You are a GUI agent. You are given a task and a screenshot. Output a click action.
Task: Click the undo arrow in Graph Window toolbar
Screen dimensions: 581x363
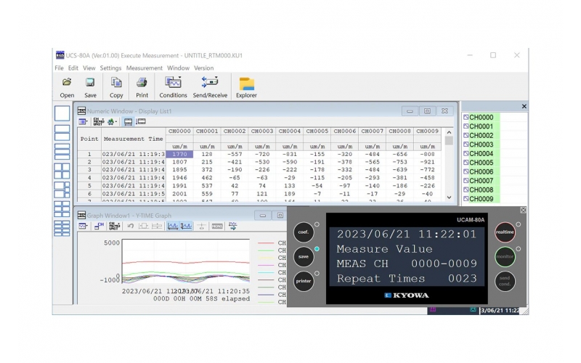(130, 226)
